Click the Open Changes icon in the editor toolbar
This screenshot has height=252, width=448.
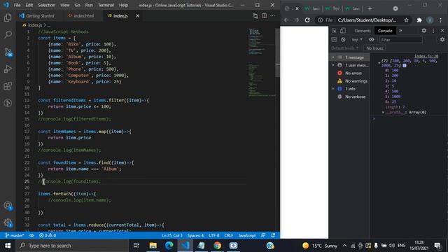click(x=255, y=16)
